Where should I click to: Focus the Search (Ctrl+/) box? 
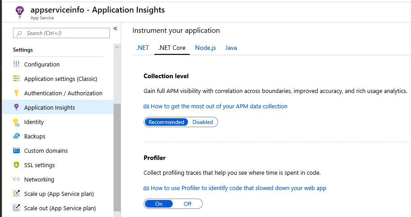click(61, 33)
